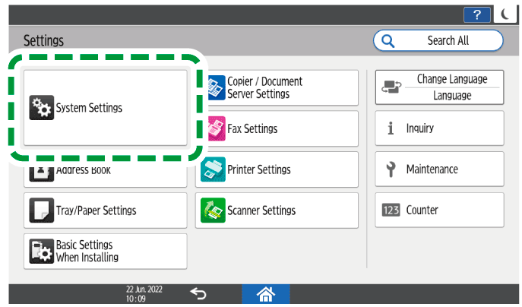Open the Inquiry option
This screenshot has width=522, height=307.
coord(439,128)
